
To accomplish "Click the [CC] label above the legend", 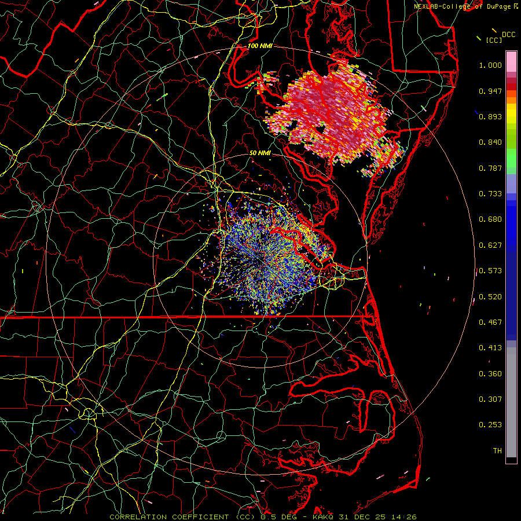I will pyautogui.click(x=494, y=40).
